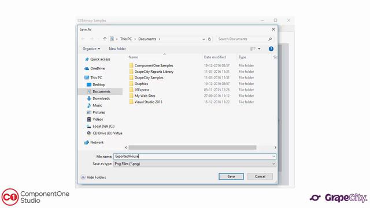The image size is (370, 208).
Task: Click the Save button
Action: (231, 176)
